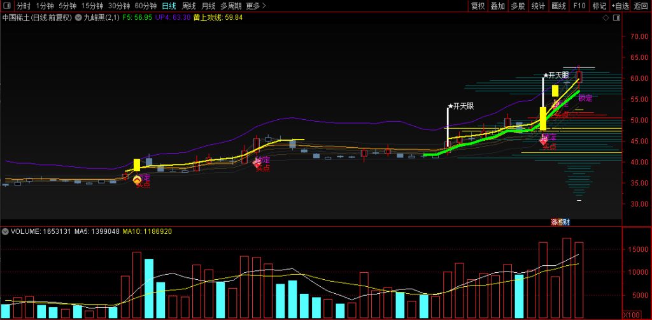Select the 5分钟 period tab

pos(67,6)
